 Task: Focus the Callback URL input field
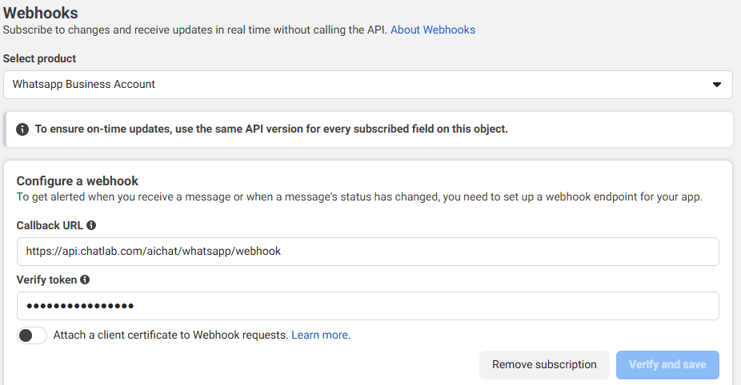pyautogui.click(x=367, y=251)
